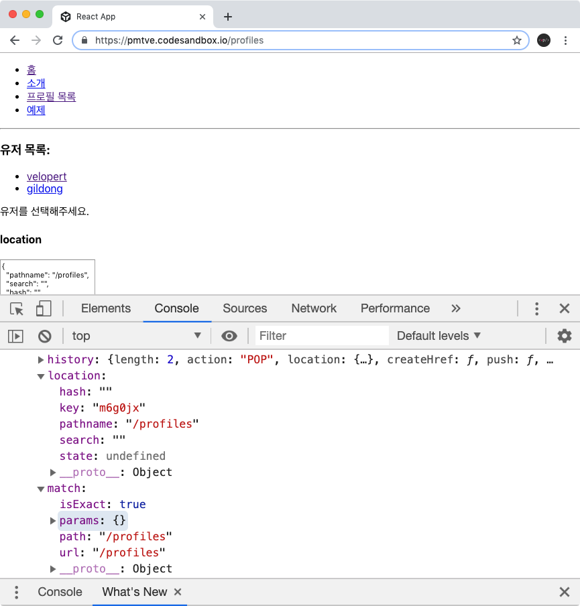Open the 예제 link
Viewport: 580px width, 606px height.
point(36,110)
